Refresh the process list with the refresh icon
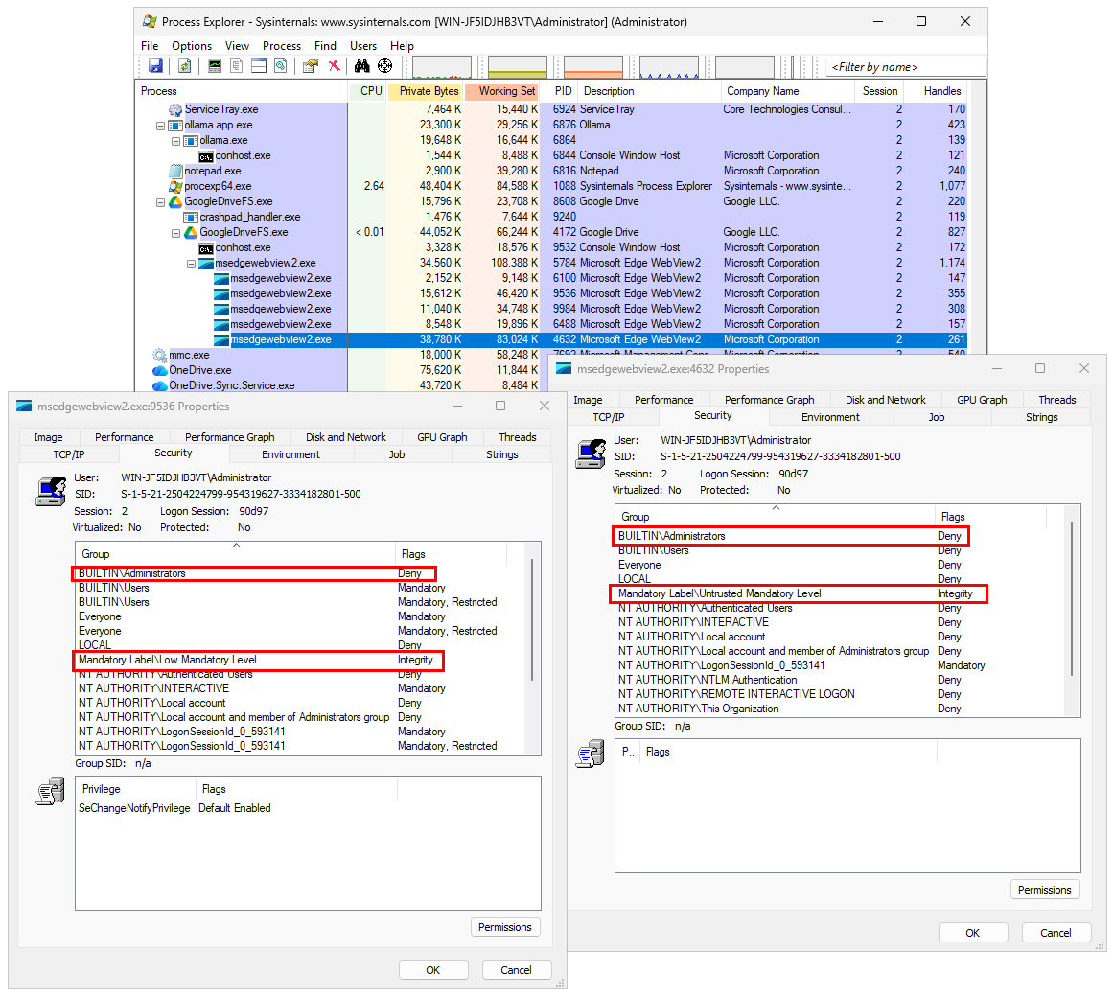The height and width of the screenshot is (1000, 1114). [185, 66]
